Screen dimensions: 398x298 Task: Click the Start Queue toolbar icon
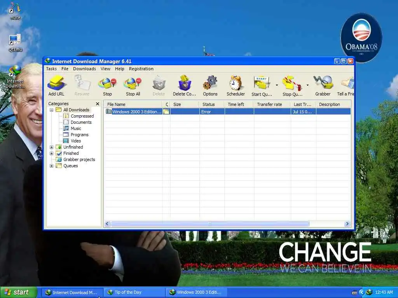pos(262,86)
